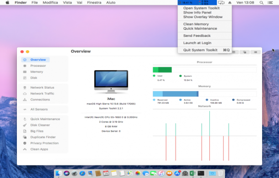Click the Memory usage bar
Viewport: 279px width, 178px height.
pyautogui.click(x=204, y=94)
